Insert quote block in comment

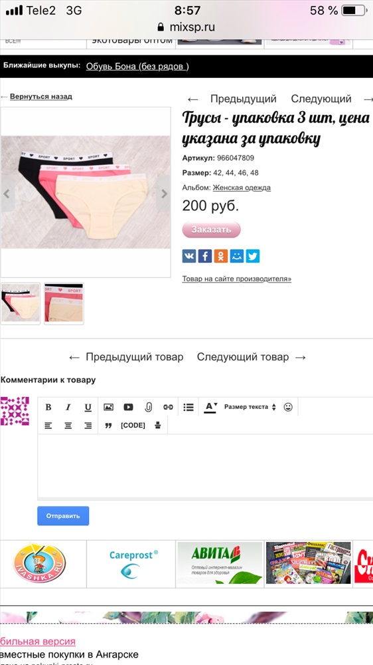coord(108,426)
